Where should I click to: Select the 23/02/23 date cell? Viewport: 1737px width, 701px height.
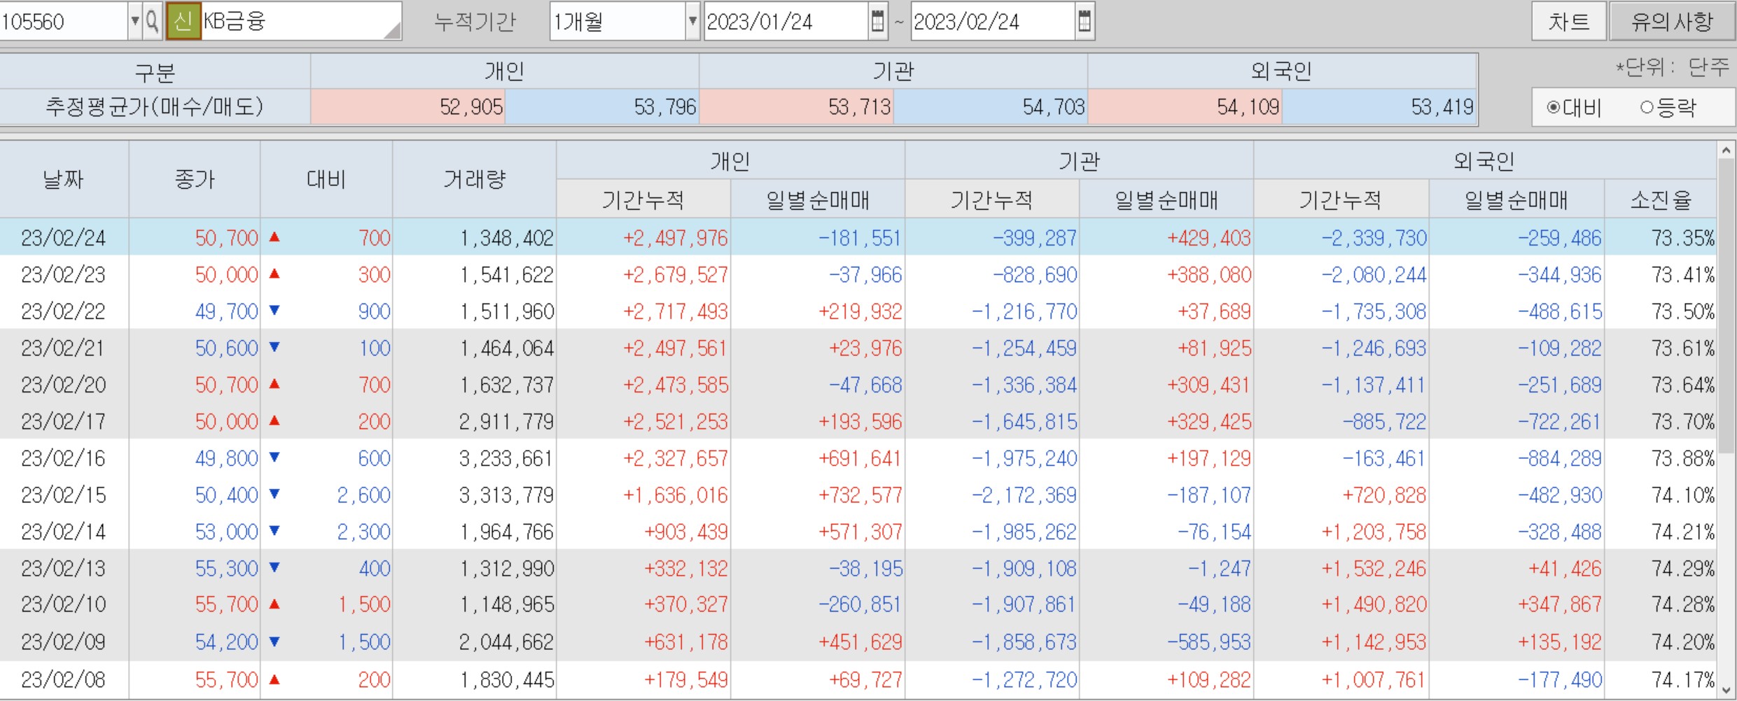click(x=64, y=275)
